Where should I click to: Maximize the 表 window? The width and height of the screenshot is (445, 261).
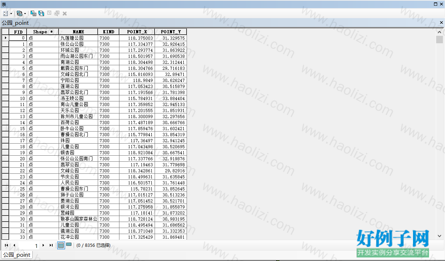436,4
